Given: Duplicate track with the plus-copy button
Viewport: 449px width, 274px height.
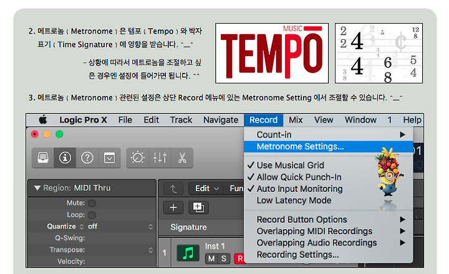Looking at the screenshot, I should pyautogui.click(x=198, y=207).
